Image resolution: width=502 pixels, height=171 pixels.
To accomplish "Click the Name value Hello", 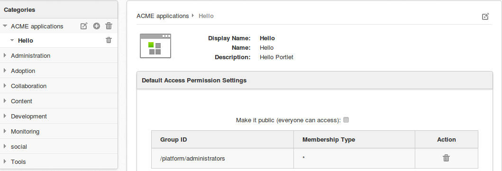I will point(267,48).
